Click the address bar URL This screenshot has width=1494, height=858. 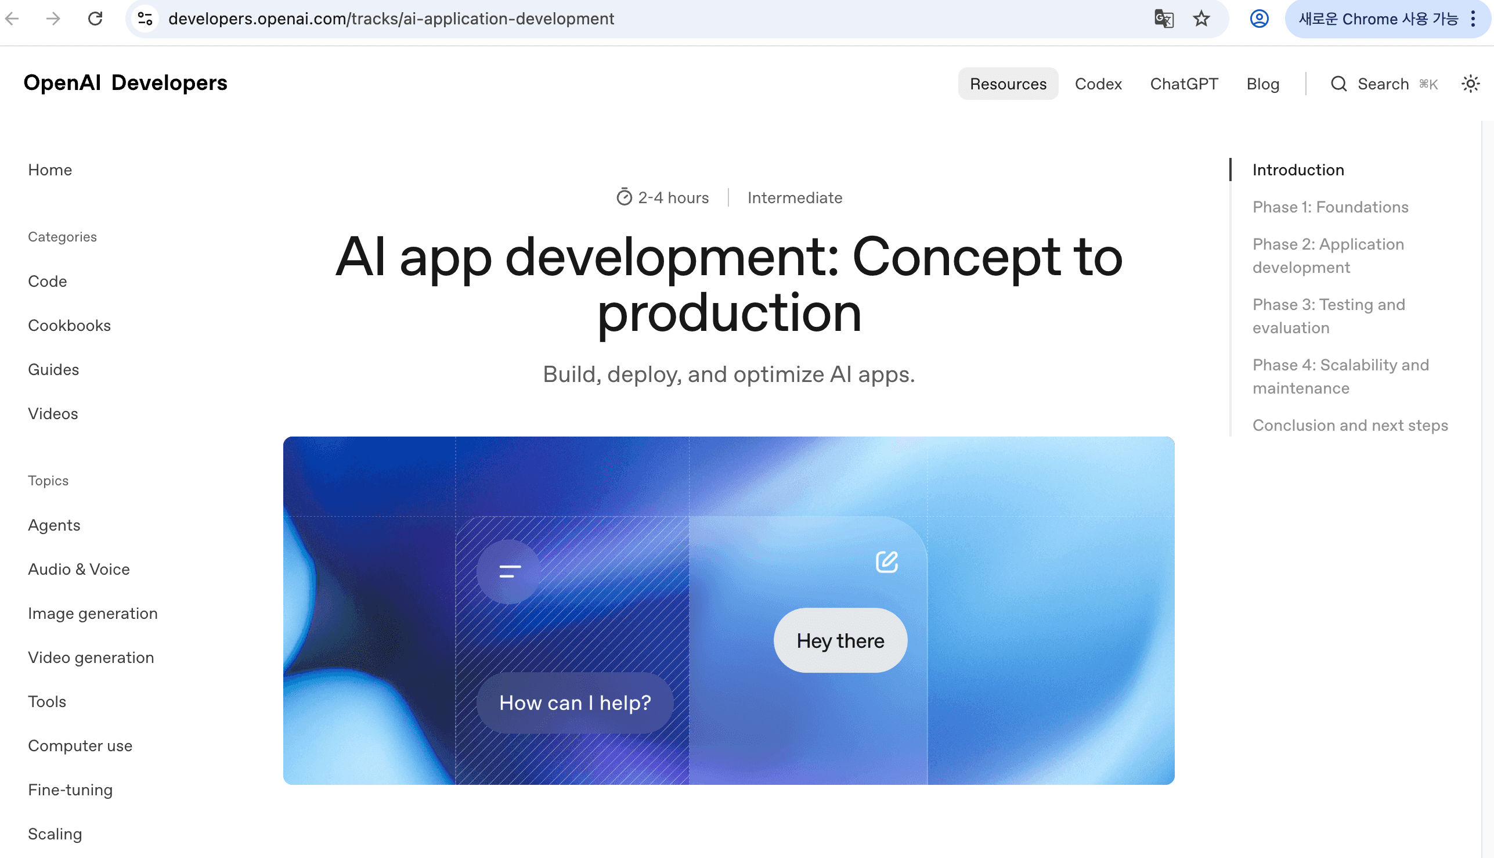click(x=391, y=19)
